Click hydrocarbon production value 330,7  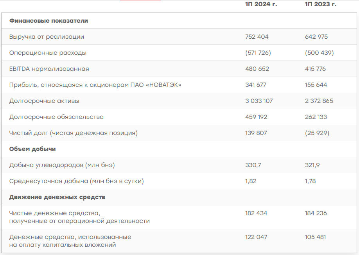click(253, 165)
